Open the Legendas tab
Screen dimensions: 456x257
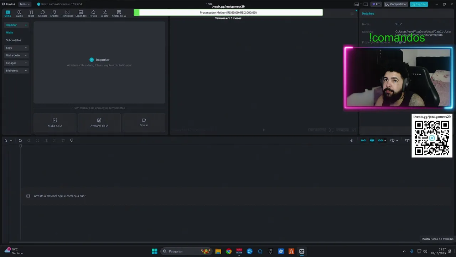tap(81, 14)
